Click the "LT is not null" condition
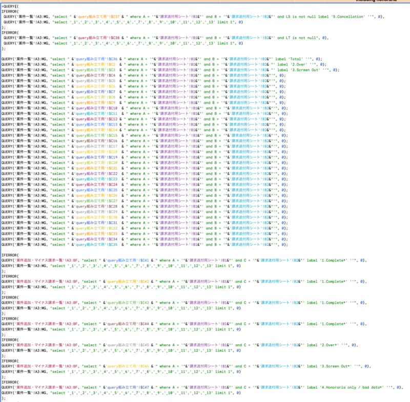The height and width of the screenshot is (402, 410). click(x=301, y=38)
